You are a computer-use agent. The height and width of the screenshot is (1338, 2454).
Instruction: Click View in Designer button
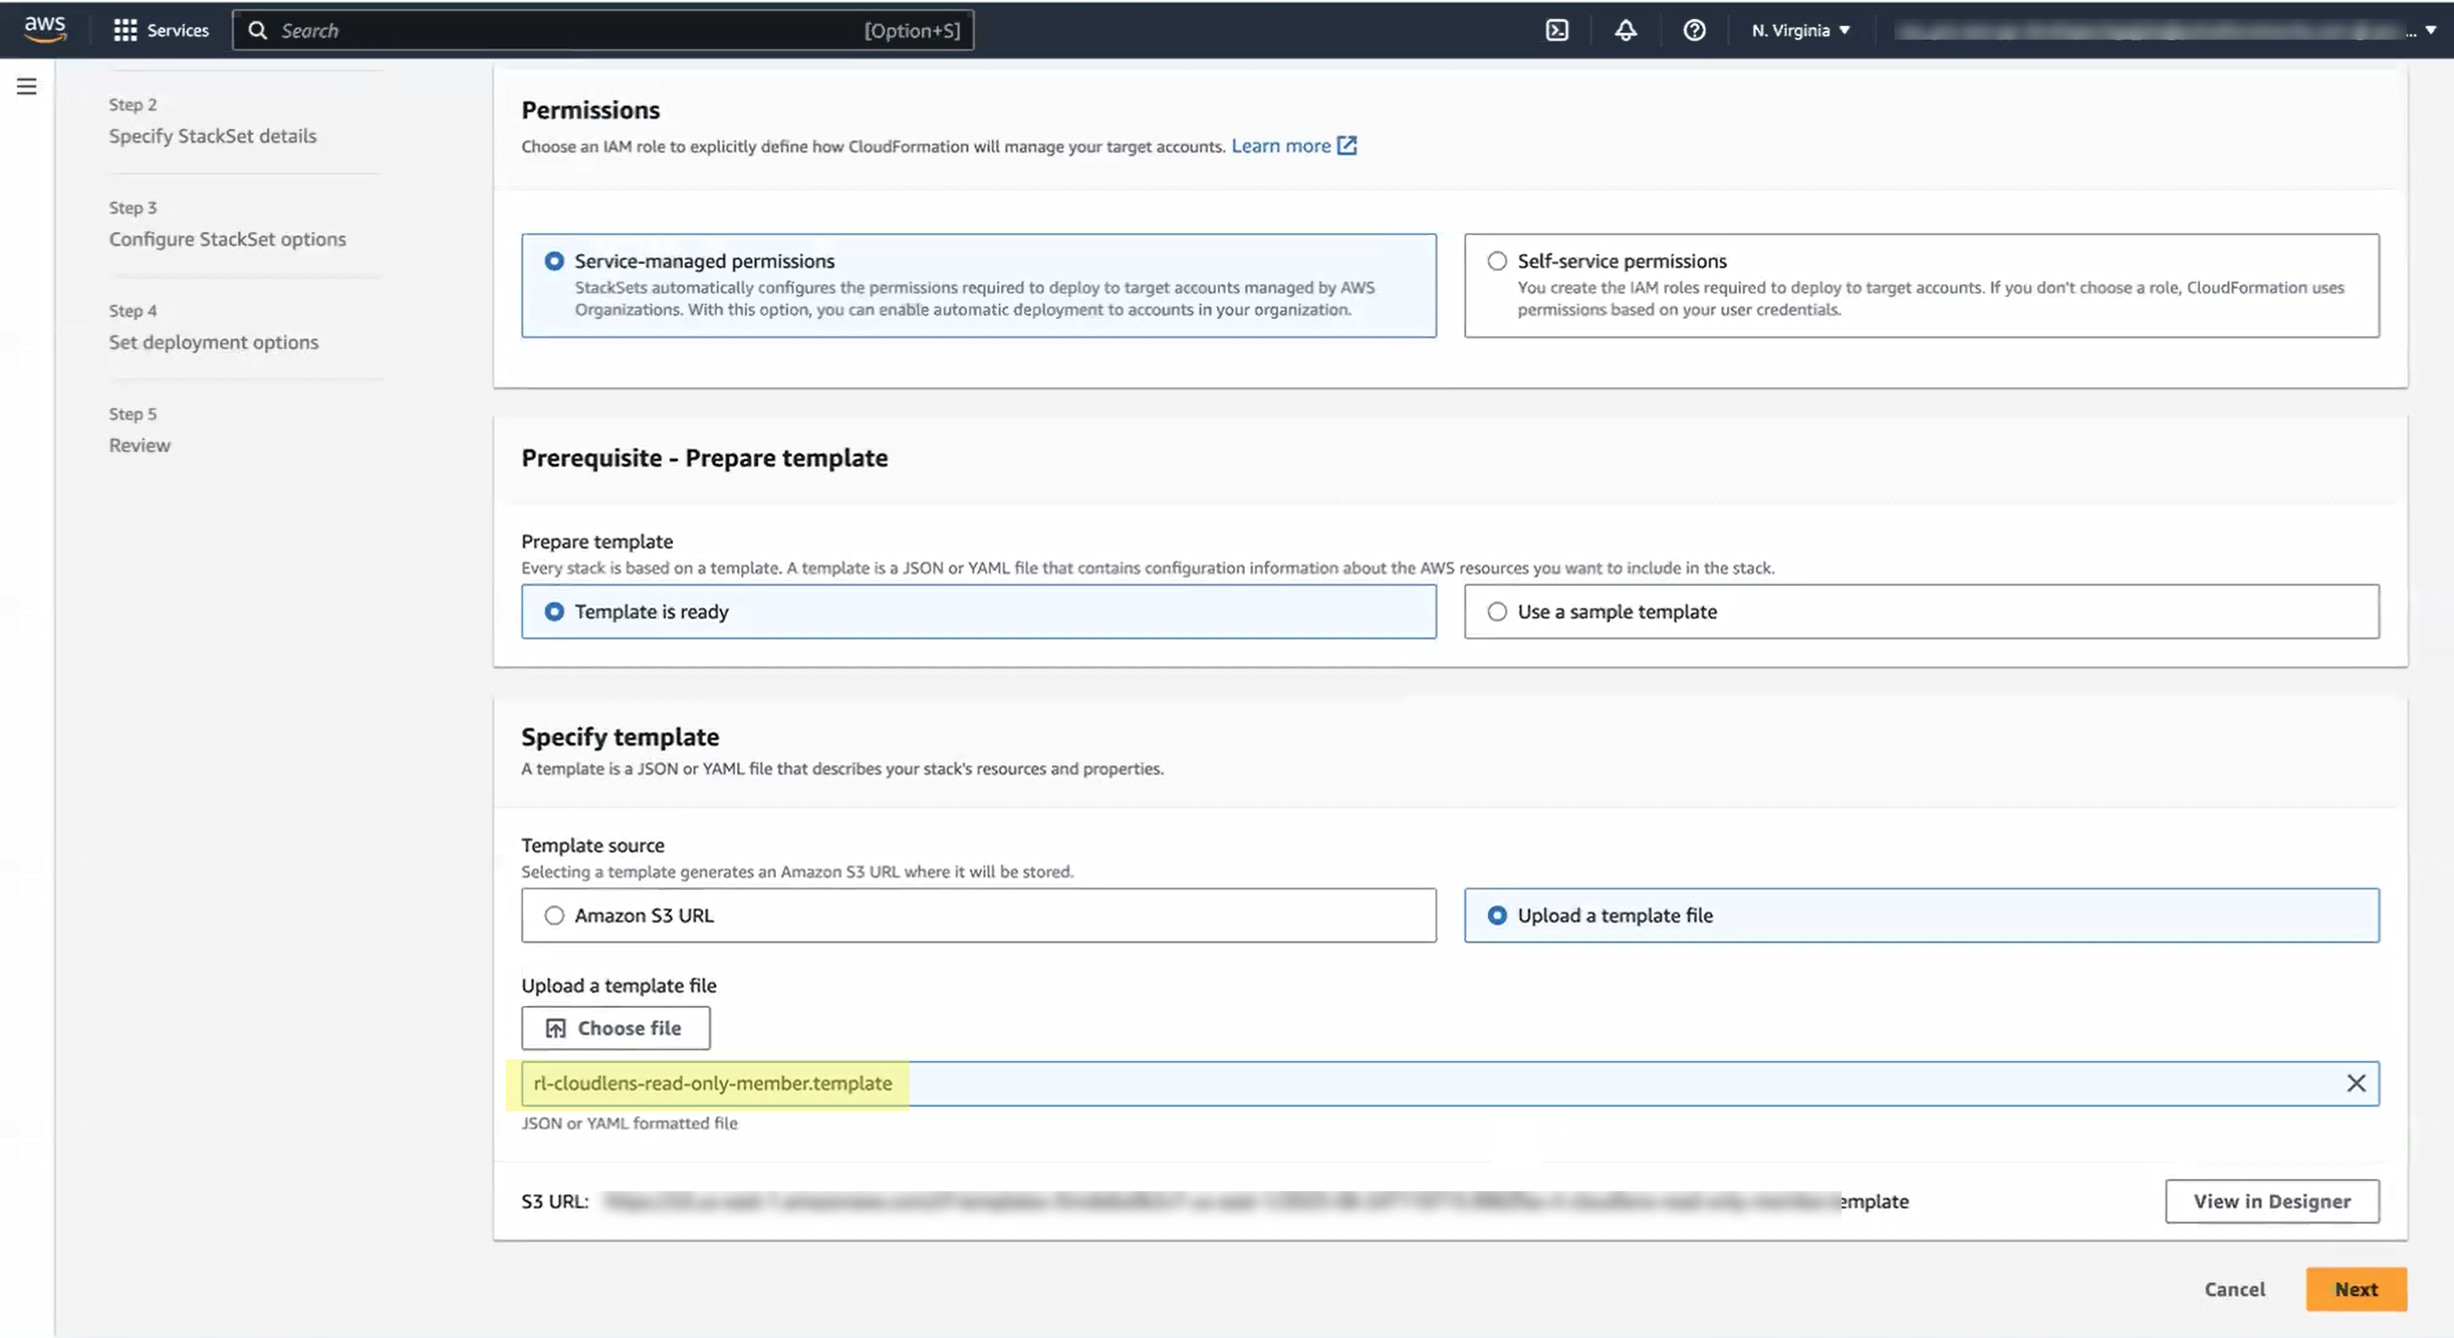coord(2272,1201)
